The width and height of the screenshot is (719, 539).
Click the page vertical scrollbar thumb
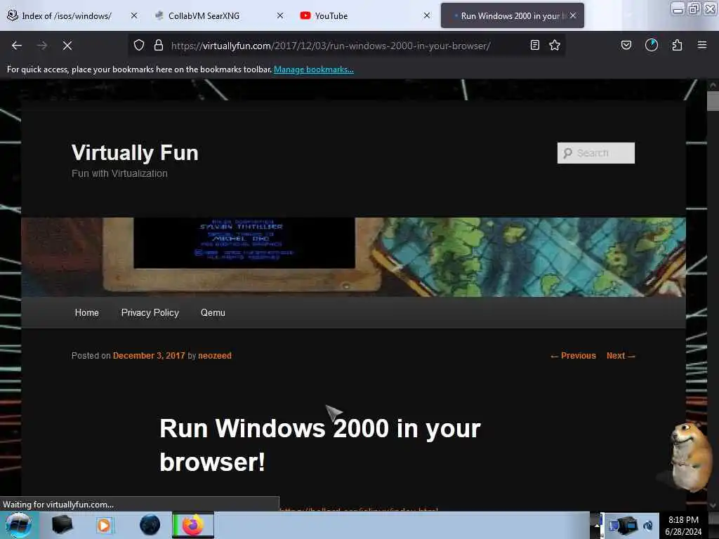point(713,100)
